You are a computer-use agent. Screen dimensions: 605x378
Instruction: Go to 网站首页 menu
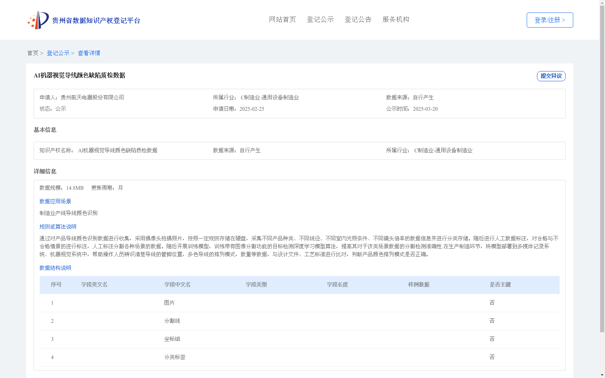(282, 19)
